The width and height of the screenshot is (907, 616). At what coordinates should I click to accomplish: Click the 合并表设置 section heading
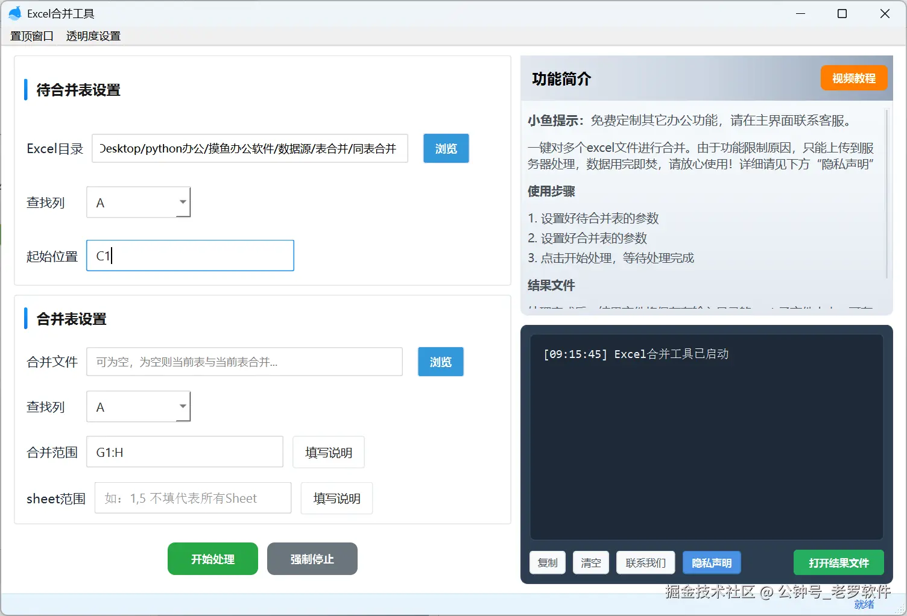[71, 319]
